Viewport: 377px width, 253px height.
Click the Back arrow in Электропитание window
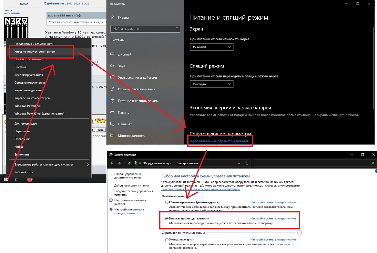[x=112, y=163]
